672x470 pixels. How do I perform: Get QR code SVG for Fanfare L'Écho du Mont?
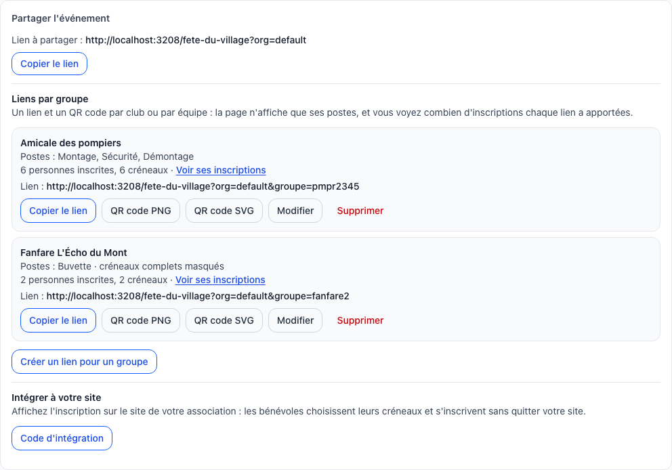224,320
